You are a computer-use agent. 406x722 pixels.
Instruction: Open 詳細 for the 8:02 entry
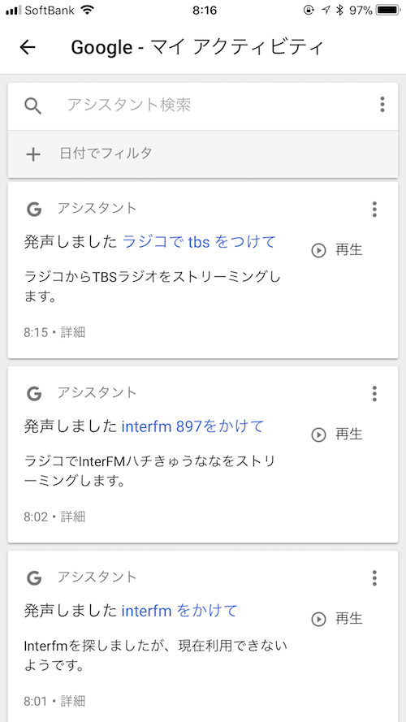73,517
